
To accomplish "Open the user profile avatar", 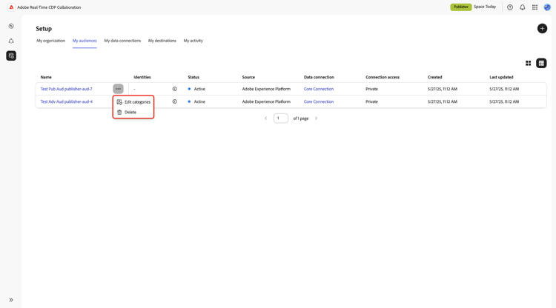I will click(547, 7).
